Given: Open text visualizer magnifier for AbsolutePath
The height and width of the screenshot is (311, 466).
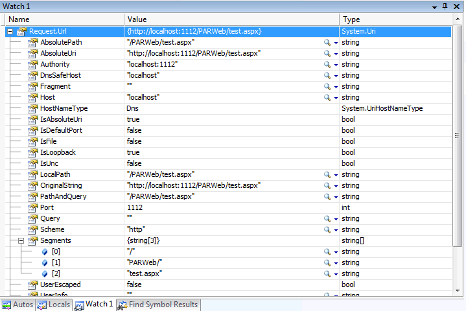Looking at the screenshot, I should (x=327, y=43).
